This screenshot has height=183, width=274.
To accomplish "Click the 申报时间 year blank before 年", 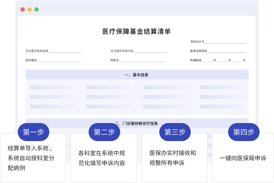I will (208, 60).
